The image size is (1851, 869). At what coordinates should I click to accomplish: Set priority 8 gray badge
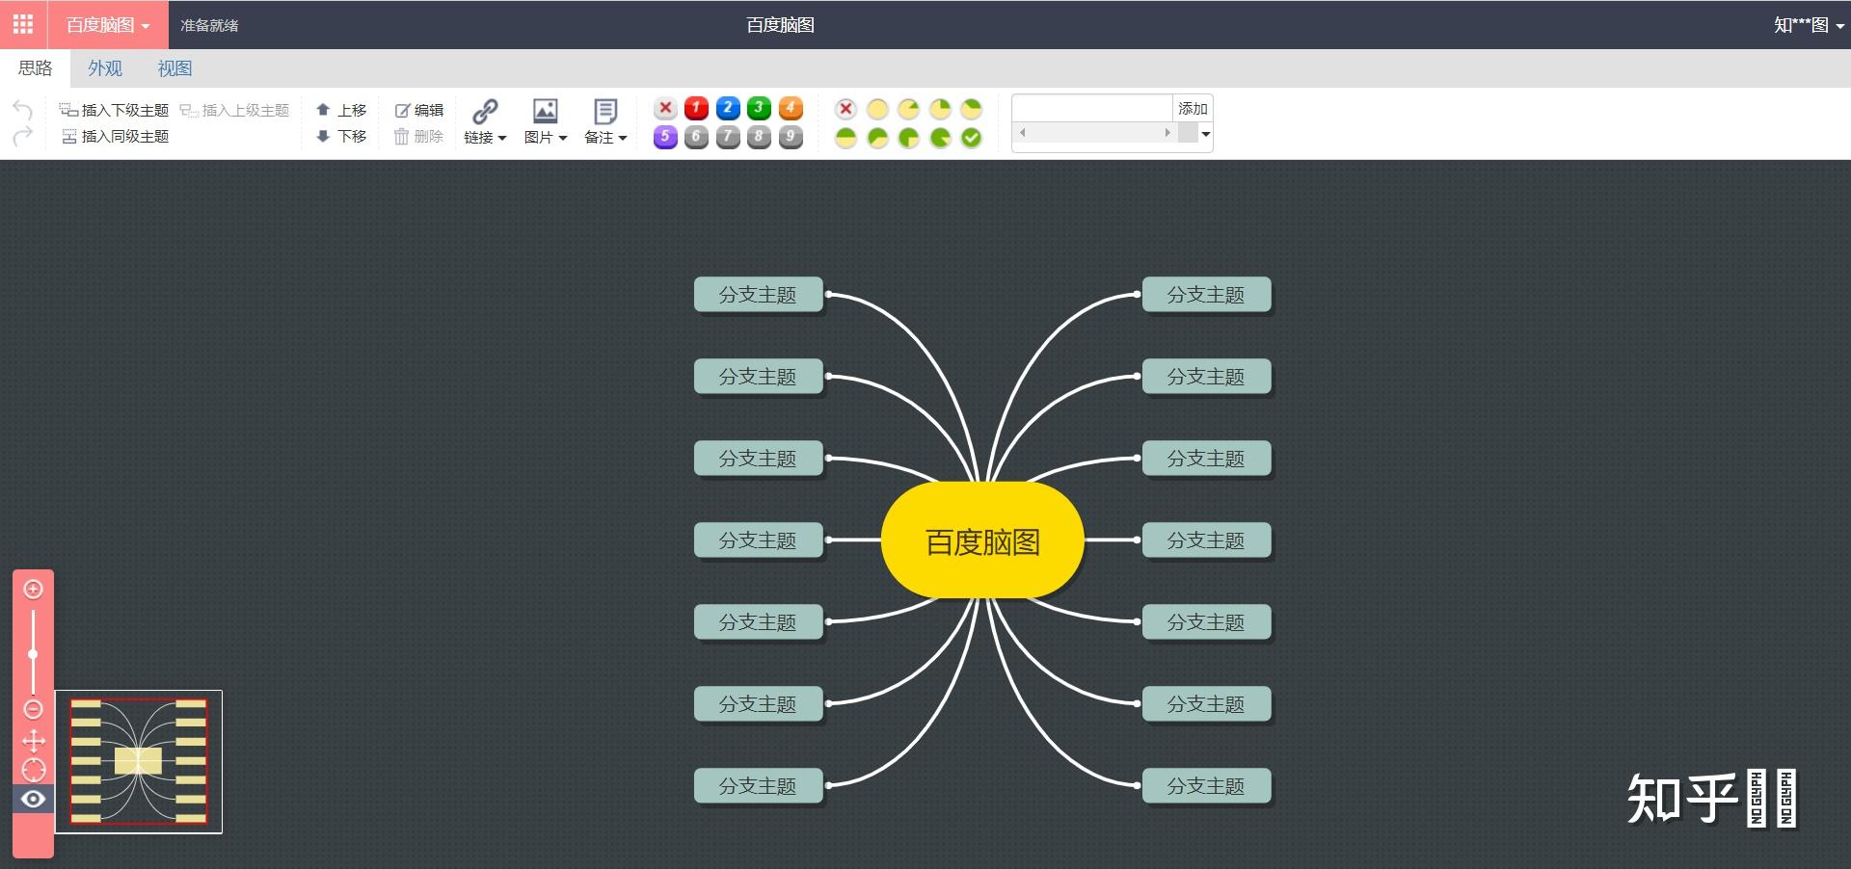pos(759,137)
